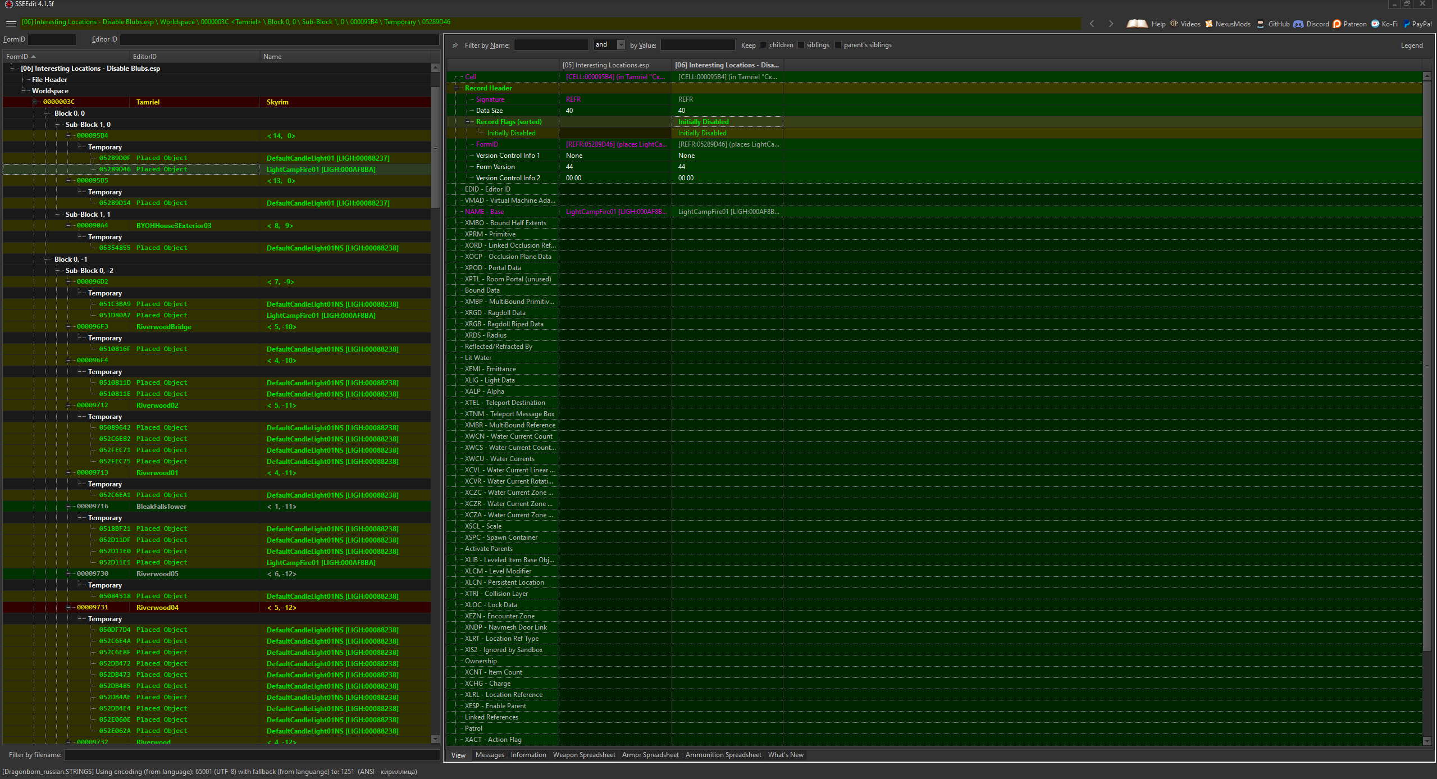Click the pin icon beside Filter by Name

pos(455,45)
